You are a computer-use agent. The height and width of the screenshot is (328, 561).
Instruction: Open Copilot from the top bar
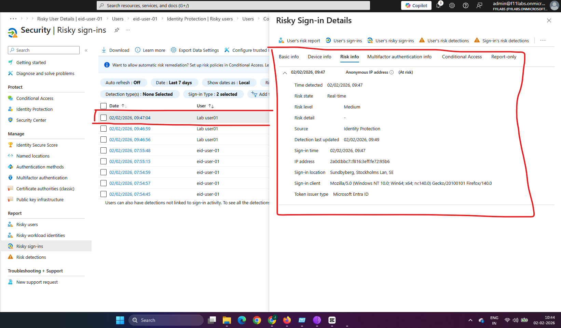416,5
